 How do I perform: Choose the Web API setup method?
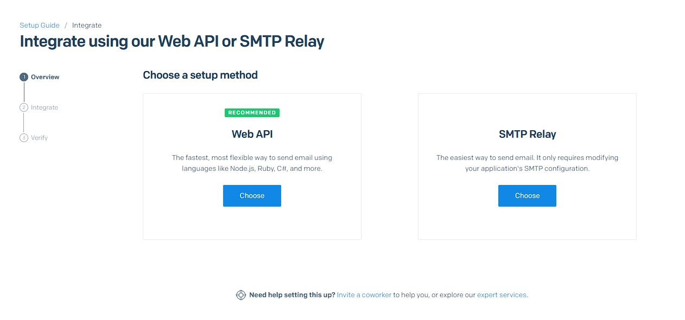click(x=252, y=196)
